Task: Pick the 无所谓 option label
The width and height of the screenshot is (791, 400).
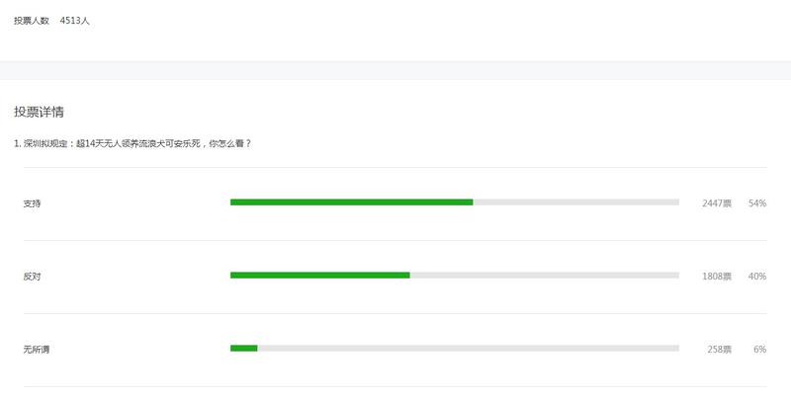Action: pyautogui.click(x=37, y=350)
